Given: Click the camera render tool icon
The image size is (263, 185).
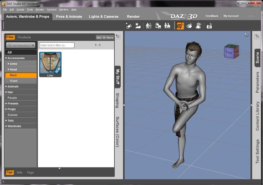Looking at the screenshot, I should tap(209, 26).
